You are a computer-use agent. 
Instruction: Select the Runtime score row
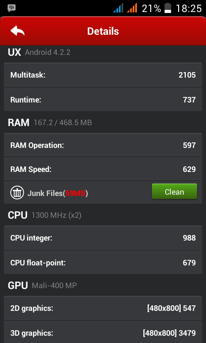pyautogui.click(x=103, y=99)
